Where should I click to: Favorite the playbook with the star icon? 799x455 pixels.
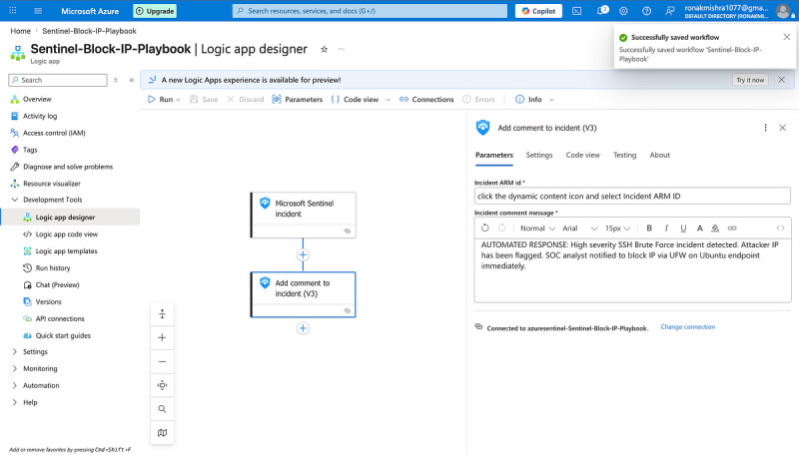324,49
